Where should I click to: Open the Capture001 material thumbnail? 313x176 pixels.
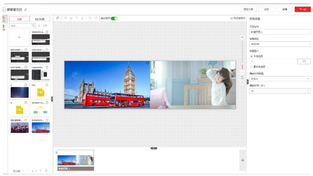(41, 75)
